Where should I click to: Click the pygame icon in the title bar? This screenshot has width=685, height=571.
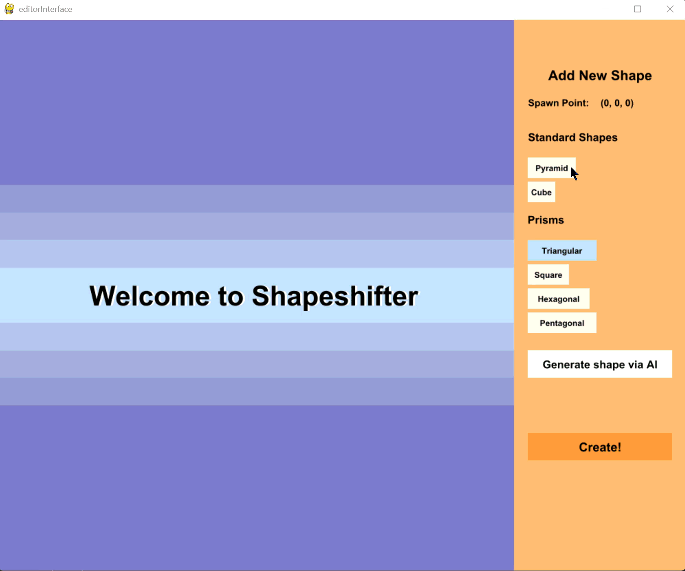[x=9, y=9]
